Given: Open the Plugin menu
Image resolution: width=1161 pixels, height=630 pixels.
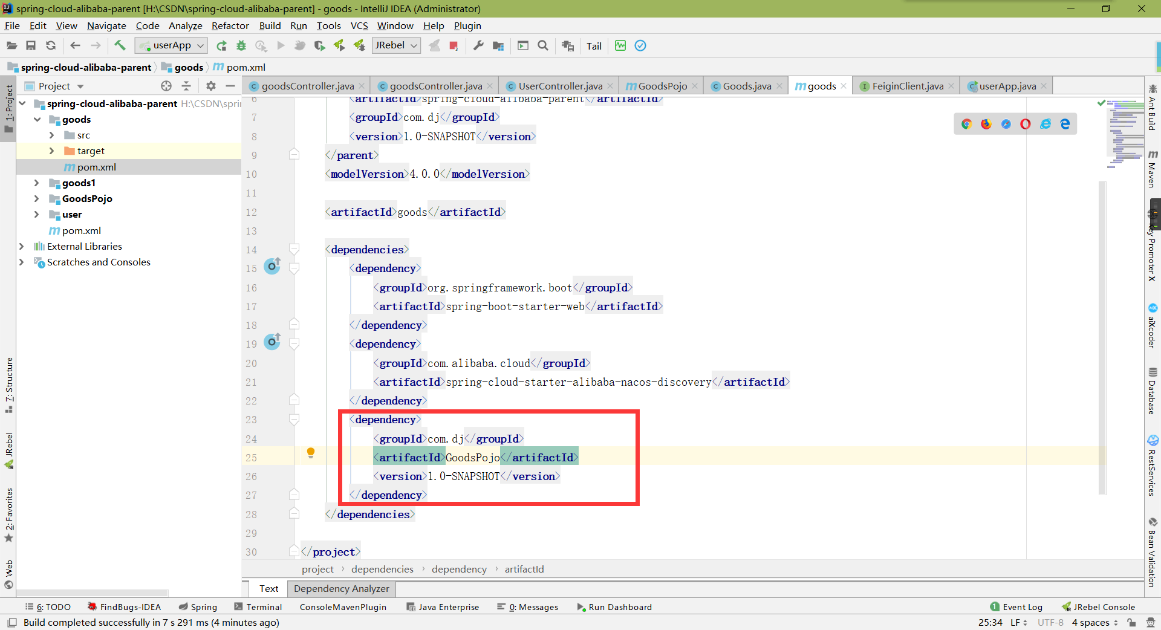Looking at the screenshot, I should (467, 25).
